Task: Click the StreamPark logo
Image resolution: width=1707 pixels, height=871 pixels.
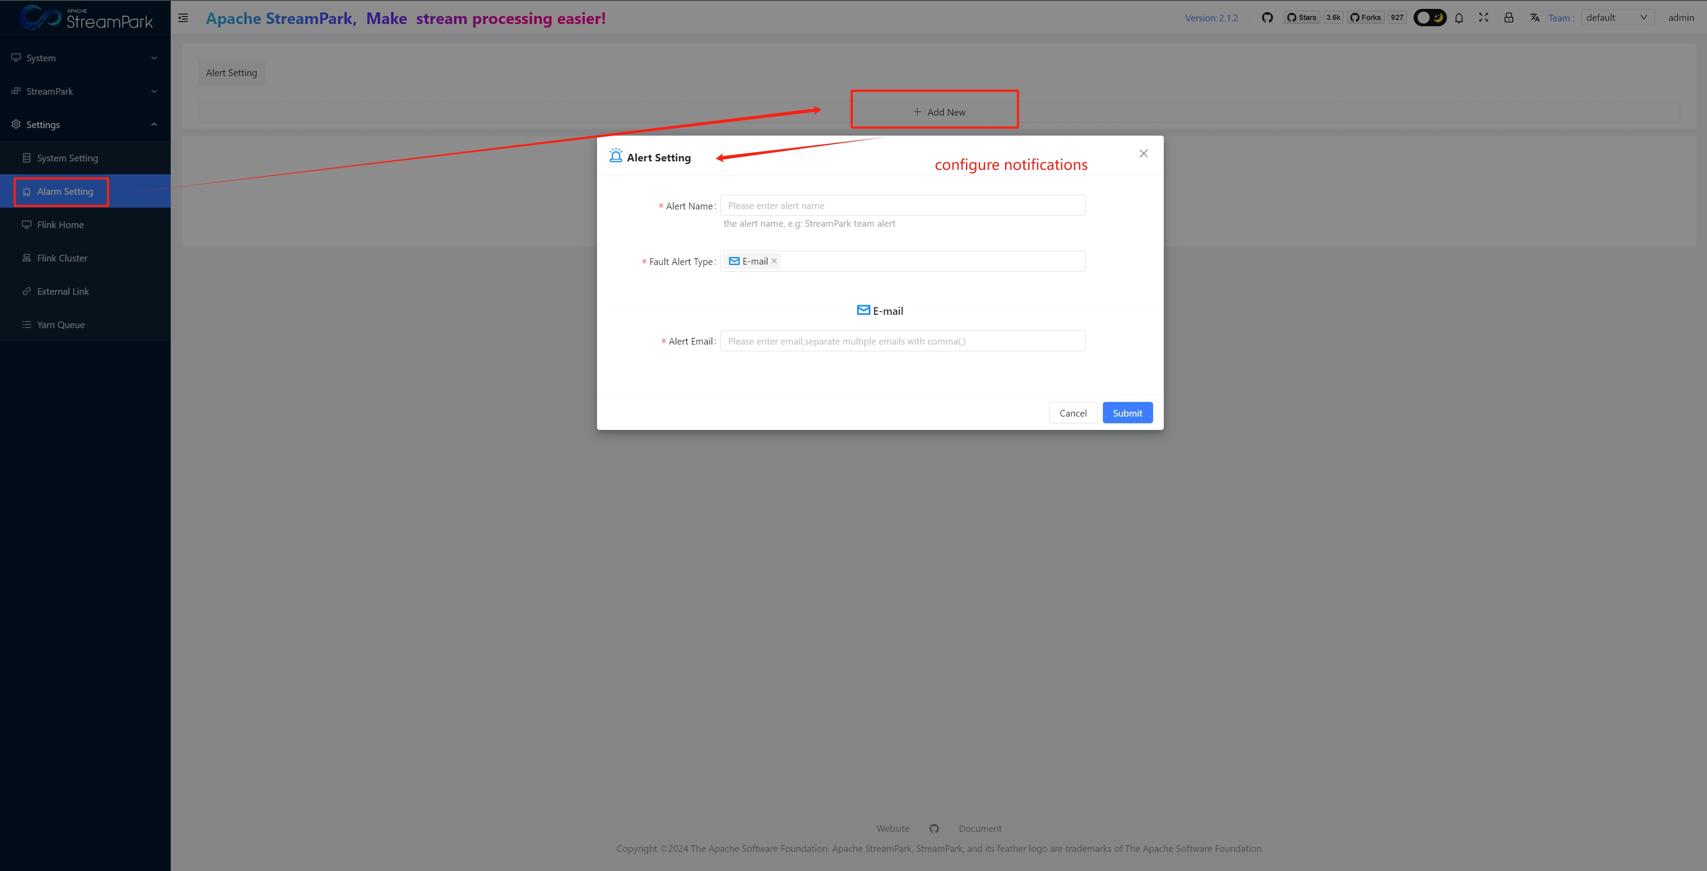Action: click(x=86, y=17)
